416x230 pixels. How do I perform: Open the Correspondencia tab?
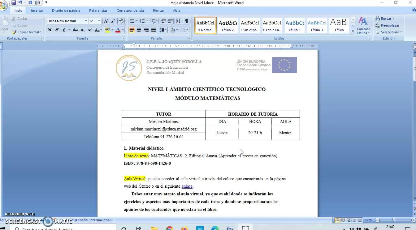click(x=130, y=11)
